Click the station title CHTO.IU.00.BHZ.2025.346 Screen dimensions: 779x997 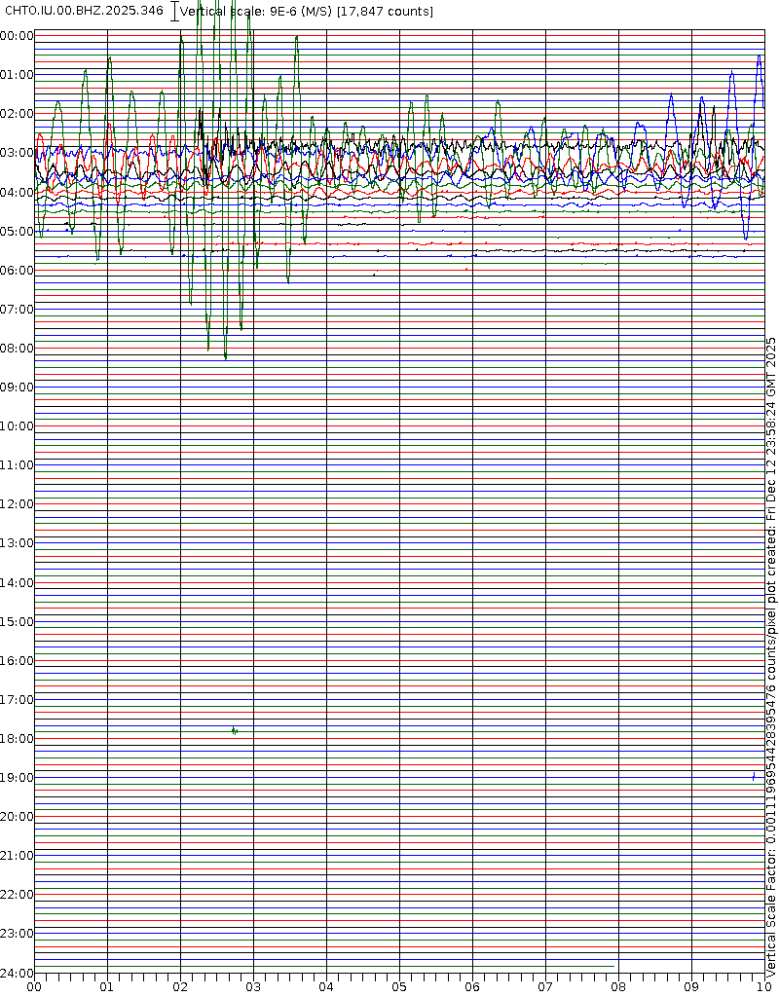coord(85,11)
